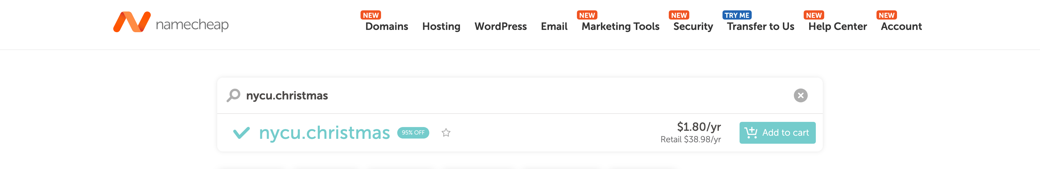Viewport: 1040px width, 169px height.
Task: Click the nycu.christmas domain result link
Action: tap(324, 132)
